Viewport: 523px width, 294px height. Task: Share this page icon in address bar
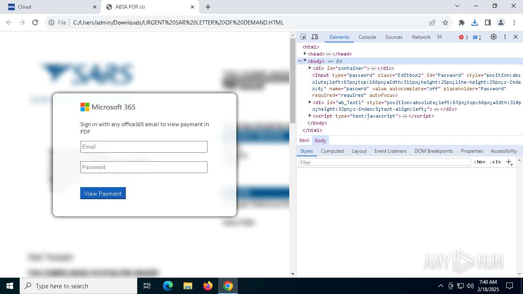(432, 22)
